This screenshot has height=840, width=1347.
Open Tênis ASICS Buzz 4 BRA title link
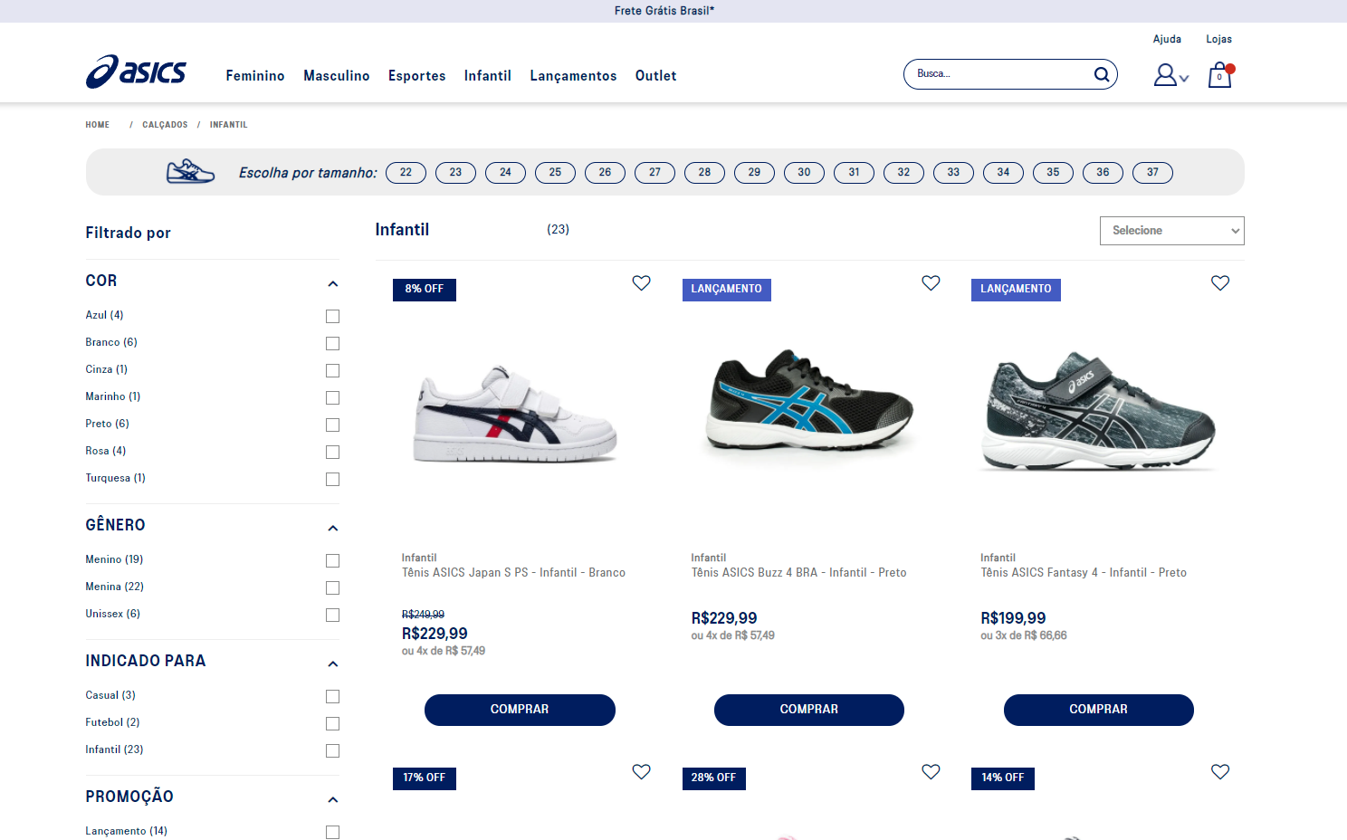(798, 573)
